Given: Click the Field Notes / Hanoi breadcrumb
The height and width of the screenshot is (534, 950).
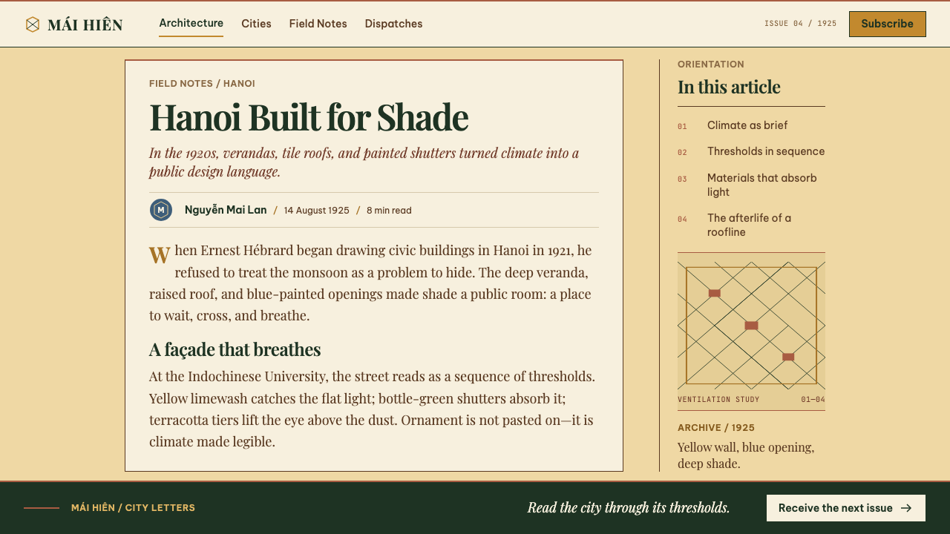Looking at the screenshot, I should pyautogui.click(x=202, y=84).
